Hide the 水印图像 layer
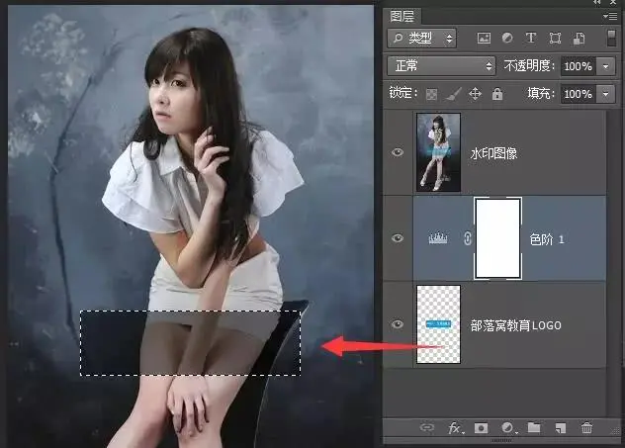 [398, 152]
